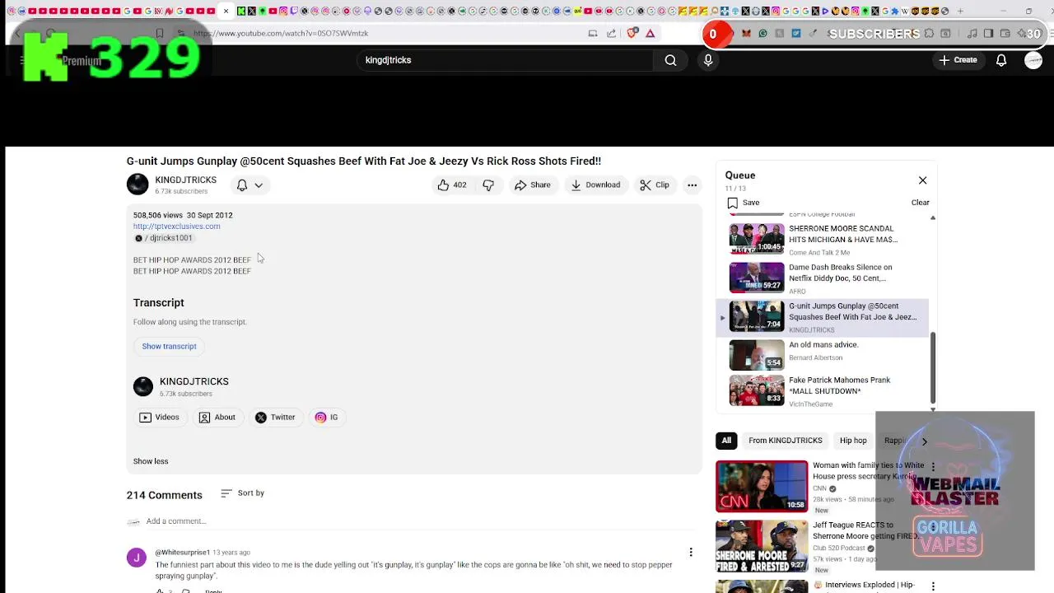Open CNN Woman with family ties video

pyautogui.click(x=762, y=486)
